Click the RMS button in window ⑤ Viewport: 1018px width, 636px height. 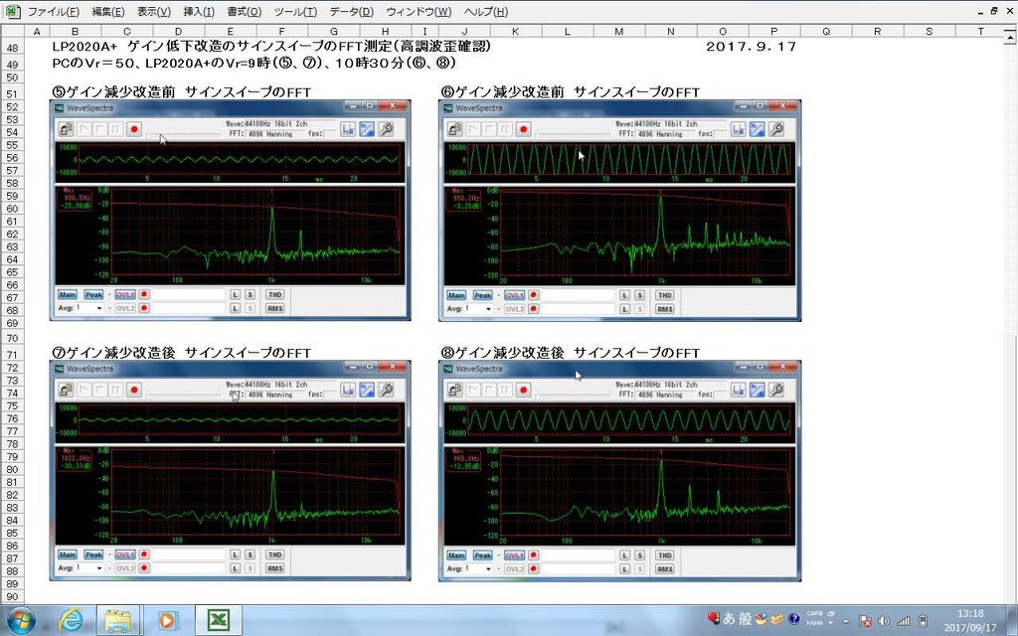(x=274, y=308)
